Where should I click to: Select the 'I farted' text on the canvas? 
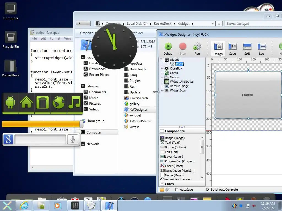click(247, 95)
